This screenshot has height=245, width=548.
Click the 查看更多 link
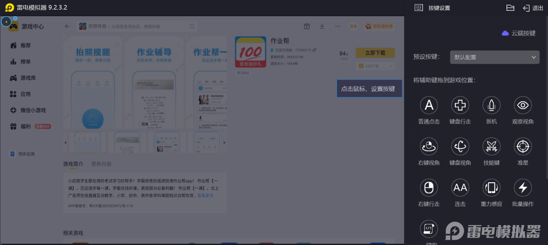pos(205,196)
